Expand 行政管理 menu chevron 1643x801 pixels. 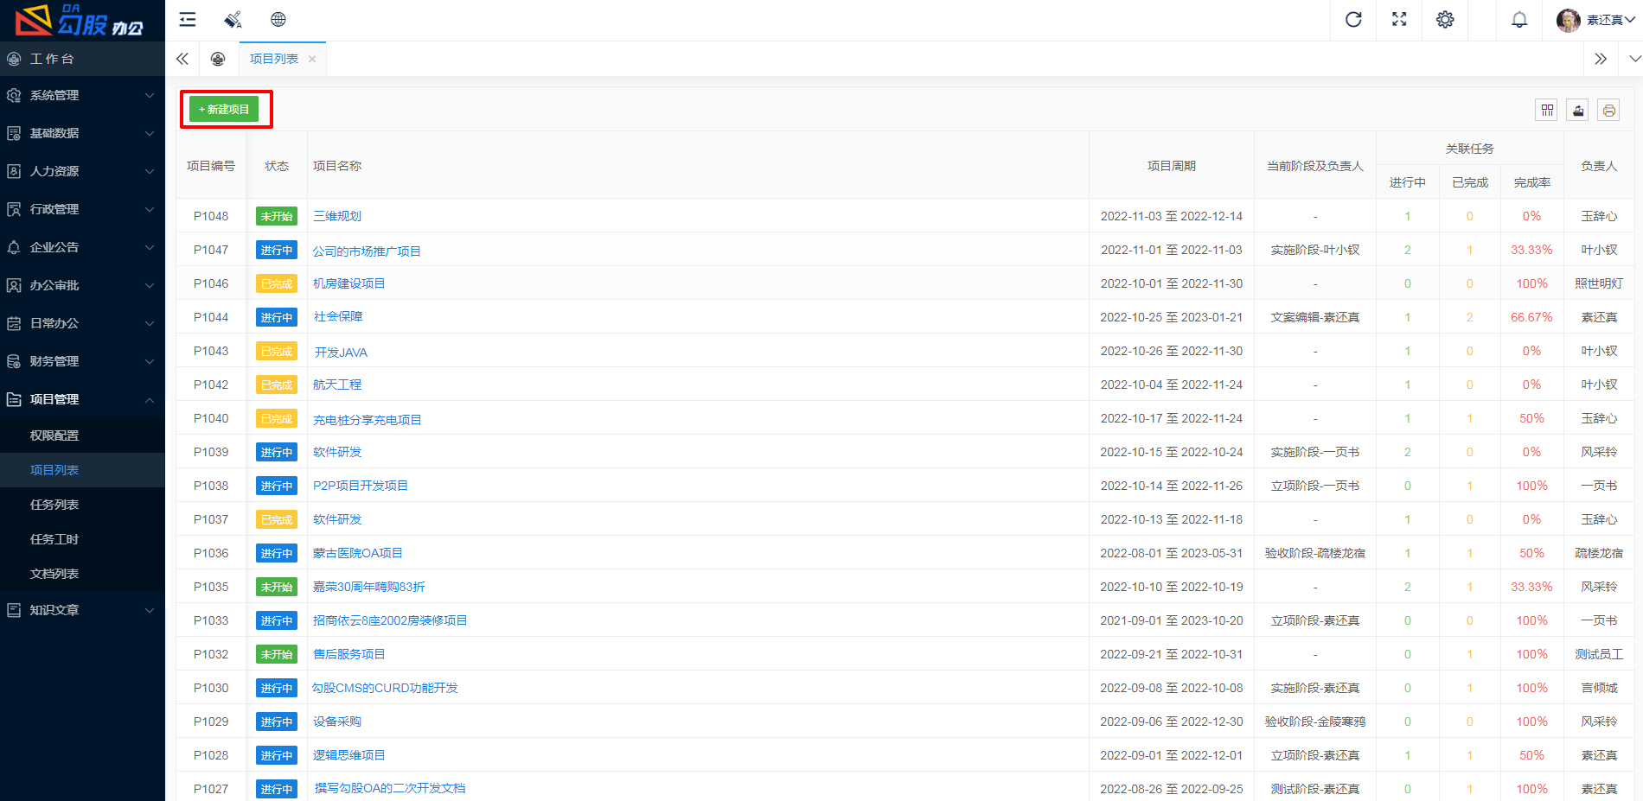pyautogui.click(x=150, y=209)
